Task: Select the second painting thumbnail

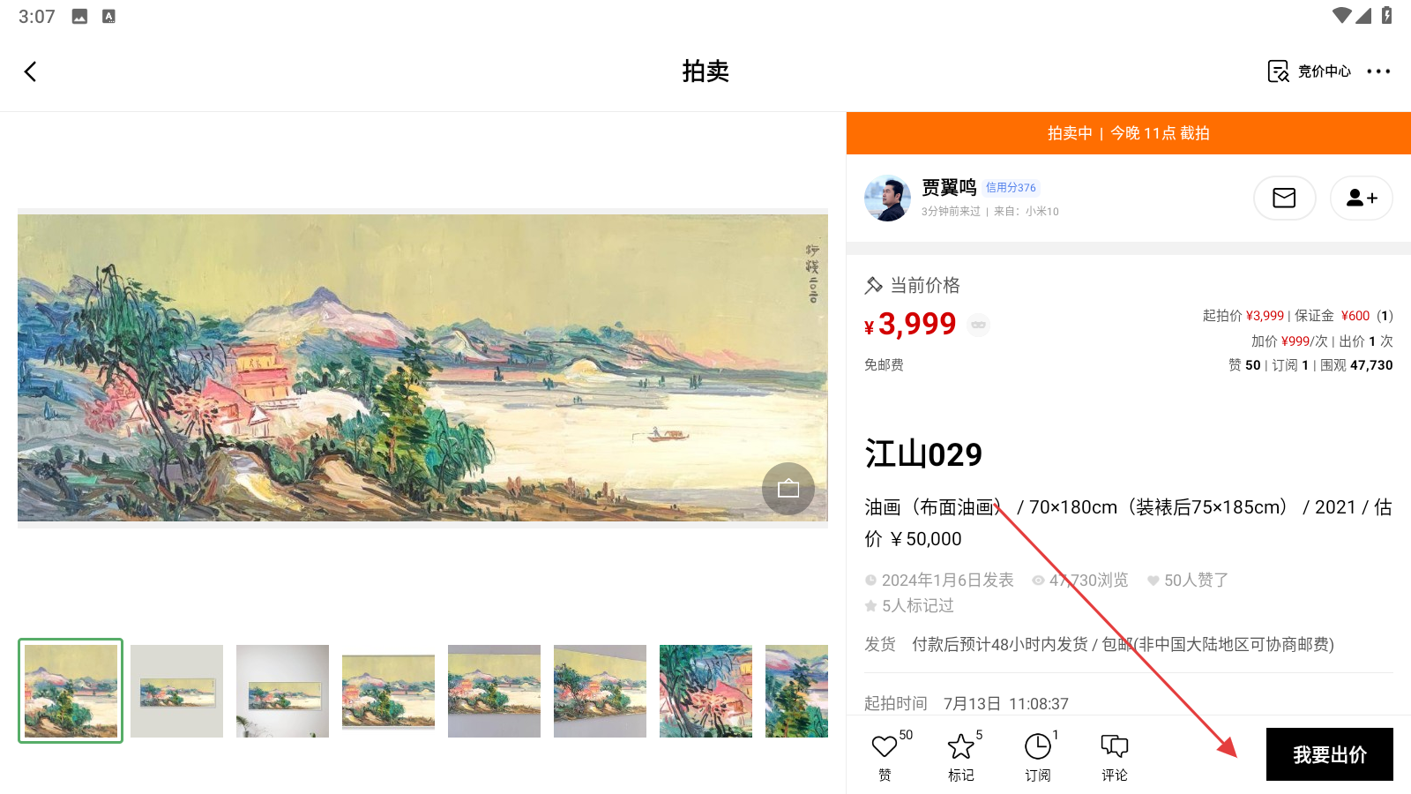Action: pyautogui.click(x=176, y=691)
